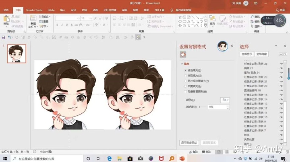Select the oval shape in shapes gallery
The image size is (290, 162).
(180, 21)
